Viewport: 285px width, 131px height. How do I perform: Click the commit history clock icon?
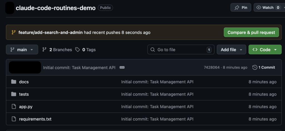(x=255, y=67)
